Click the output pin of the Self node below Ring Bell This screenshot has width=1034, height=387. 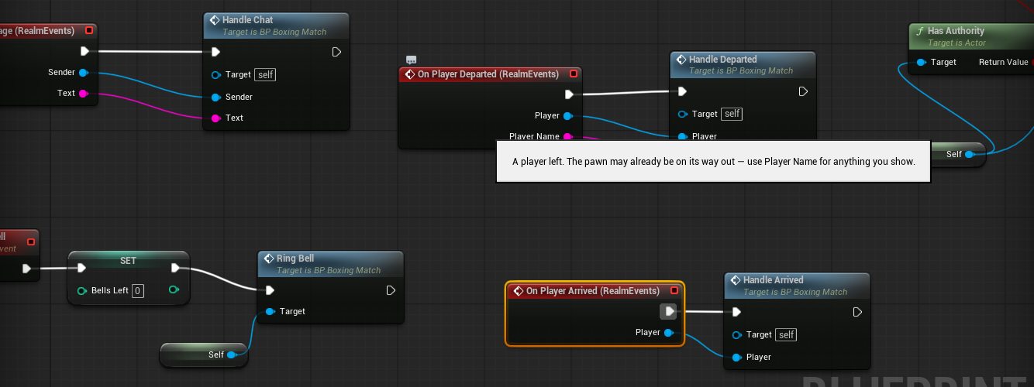coord(231,354)
